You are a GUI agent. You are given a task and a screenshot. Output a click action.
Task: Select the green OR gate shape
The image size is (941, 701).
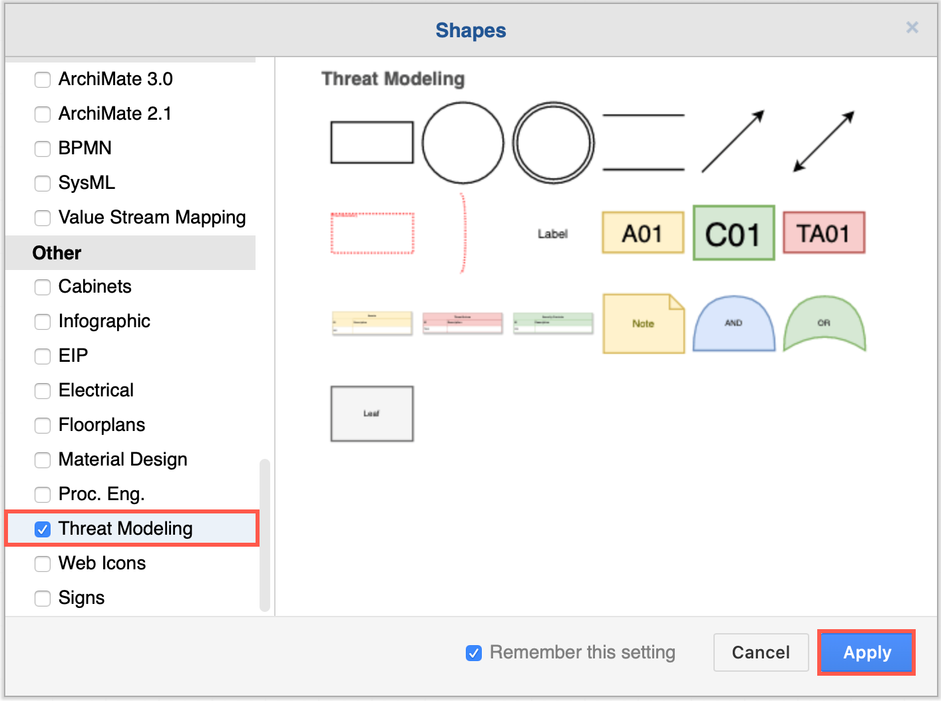[824, 324]
